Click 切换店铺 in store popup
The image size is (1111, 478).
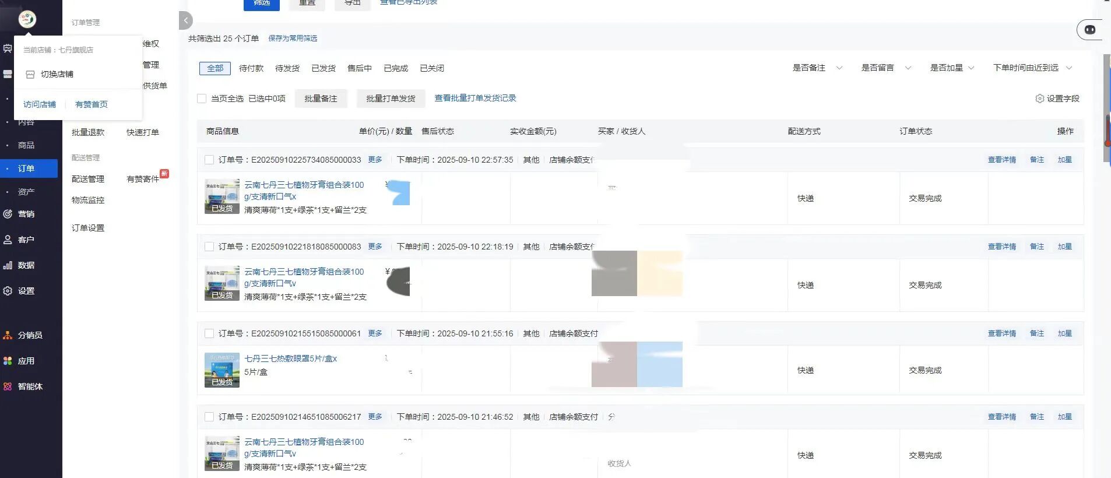point(57,75)
